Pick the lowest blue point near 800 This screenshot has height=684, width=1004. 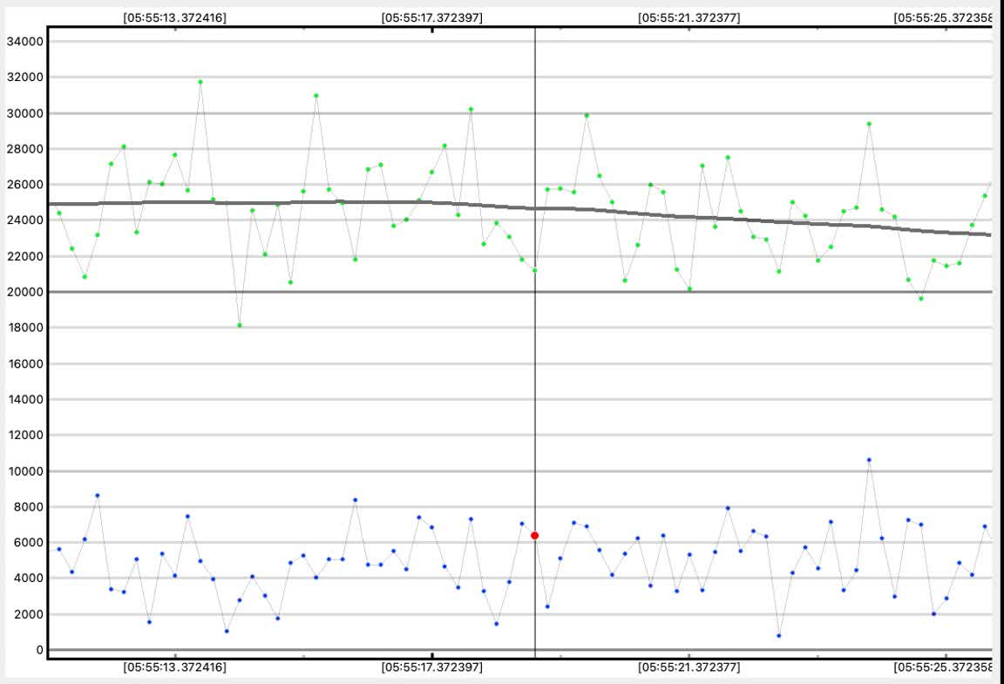click(x=778, y=635)
